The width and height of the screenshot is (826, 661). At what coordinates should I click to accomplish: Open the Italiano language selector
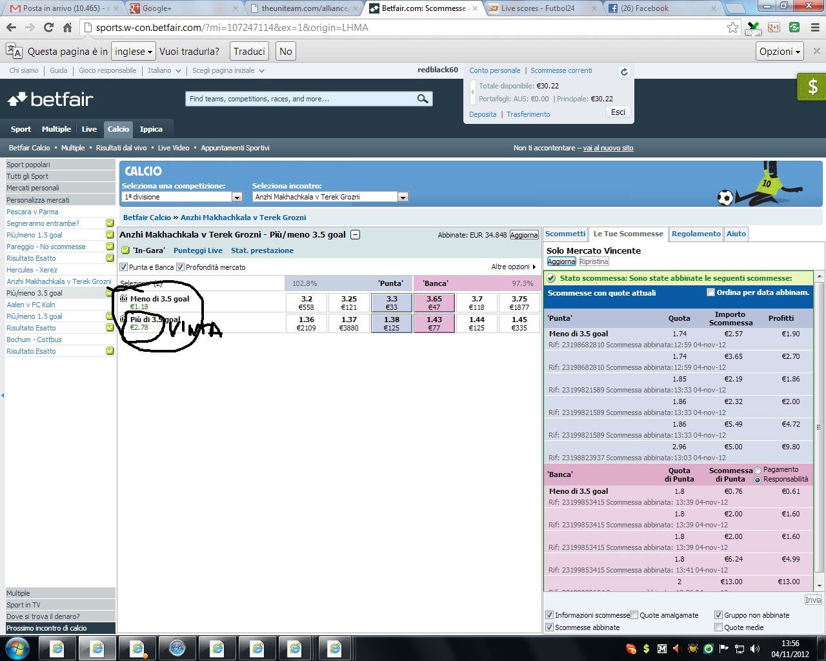pos(164,70)
